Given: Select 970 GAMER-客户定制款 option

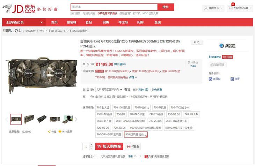Looking at the screenshot, I should coord(179,128).
